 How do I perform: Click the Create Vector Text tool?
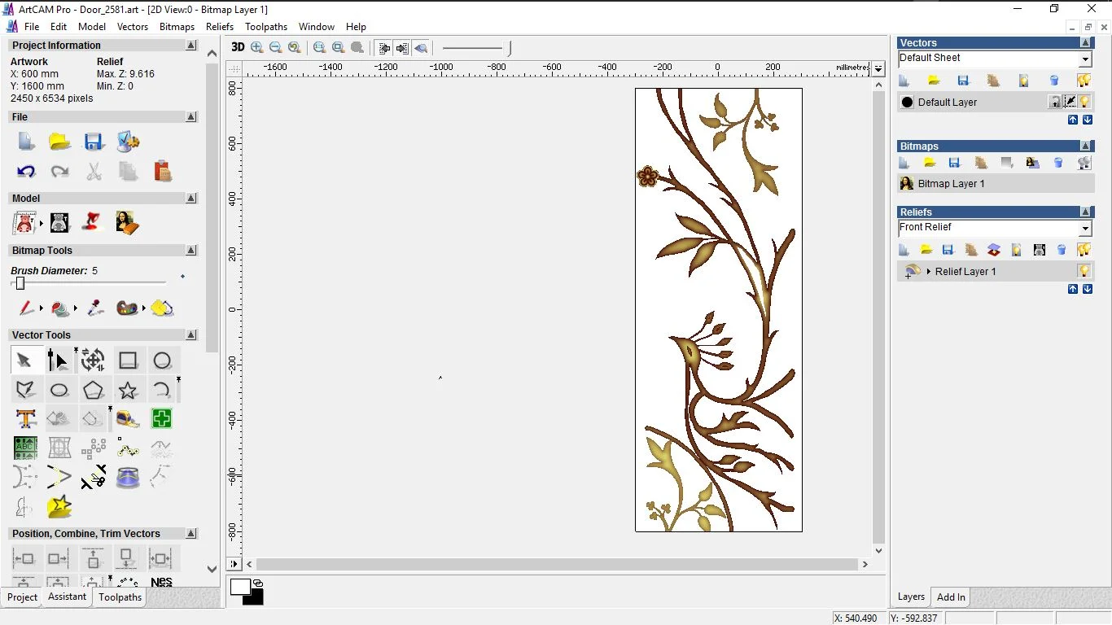25,419
